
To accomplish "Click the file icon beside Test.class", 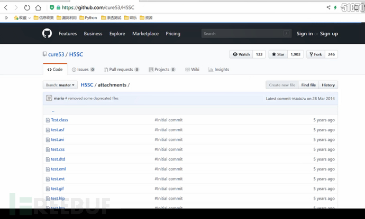I will (48, 120).
